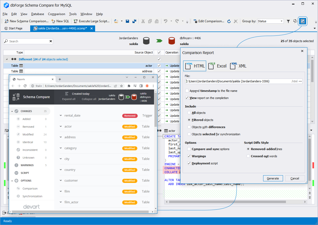Click the Save diskette icon in toolbar
Viewport: 318px width, 225px height.
(x=127, y=21)
